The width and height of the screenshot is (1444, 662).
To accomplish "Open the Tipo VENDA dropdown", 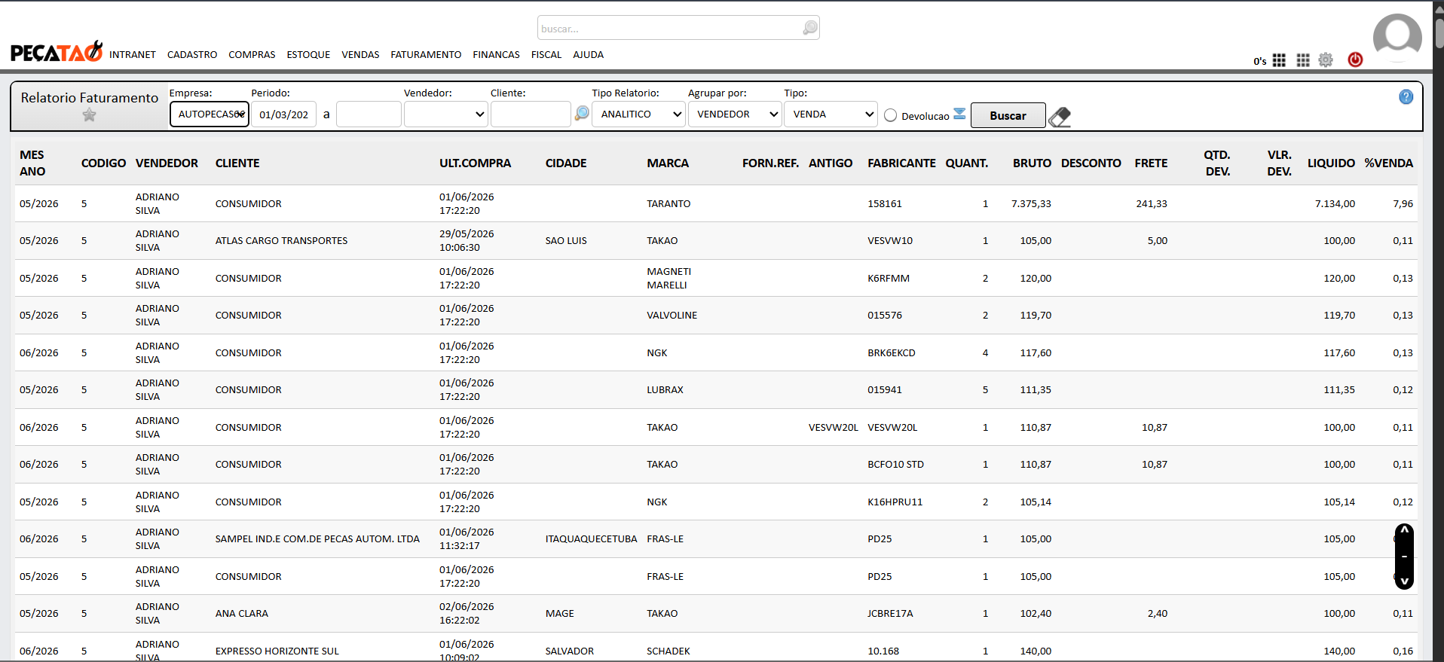I will pos(831,114).
